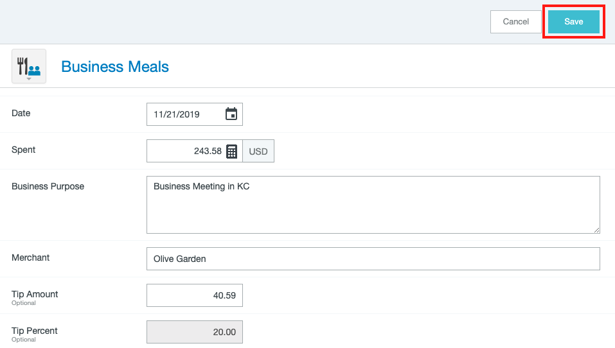The width and height of the screenshot is (615, 348).
Task: Click the Merchant field with Olive Garden
Action: click(373, 259)
